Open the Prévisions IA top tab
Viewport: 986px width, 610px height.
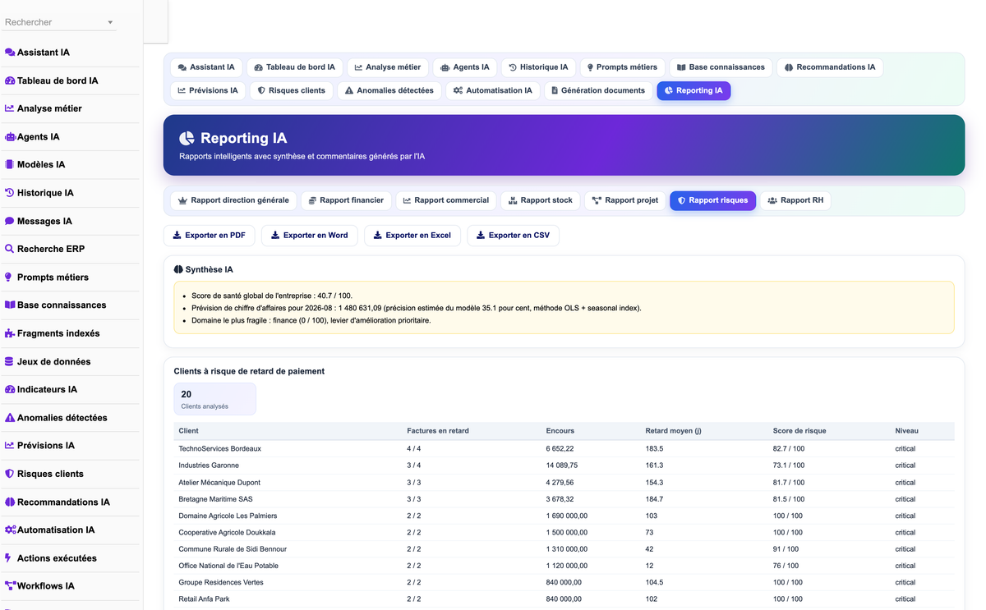[x=208, y=90]
